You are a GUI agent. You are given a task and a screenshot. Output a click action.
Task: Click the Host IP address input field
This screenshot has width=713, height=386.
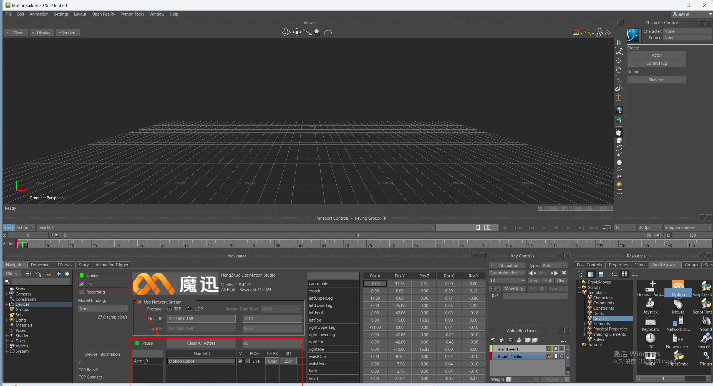(x=201, y=319)
